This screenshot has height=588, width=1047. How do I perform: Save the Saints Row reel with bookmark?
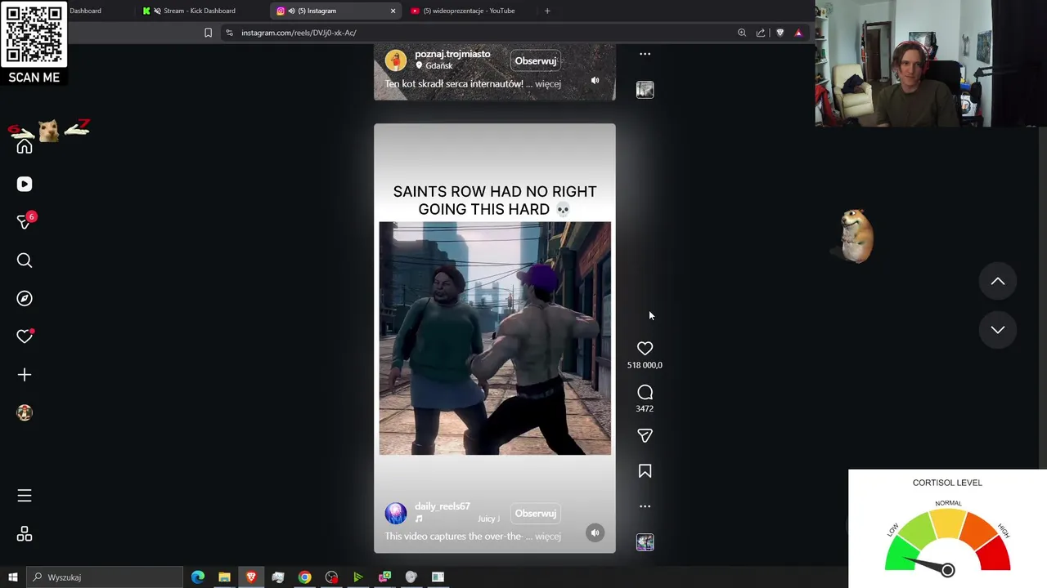(645, 471)
